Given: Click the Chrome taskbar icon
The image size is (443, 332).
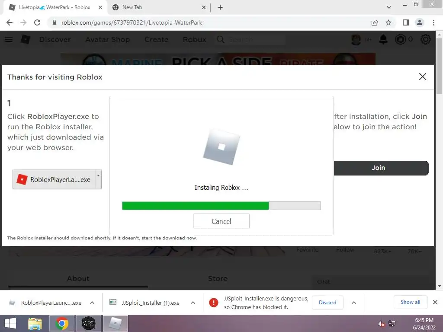Looking at the screenshot, I should [x=62, y=323].
